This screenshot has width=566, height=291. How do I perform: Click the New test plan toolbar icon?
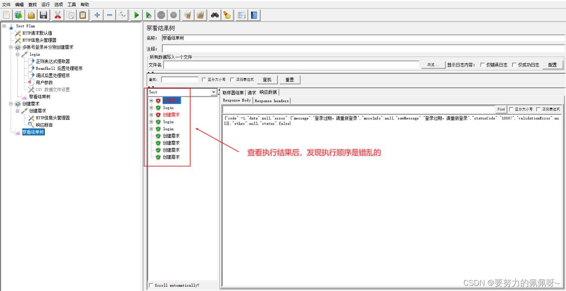coord(6,15)
